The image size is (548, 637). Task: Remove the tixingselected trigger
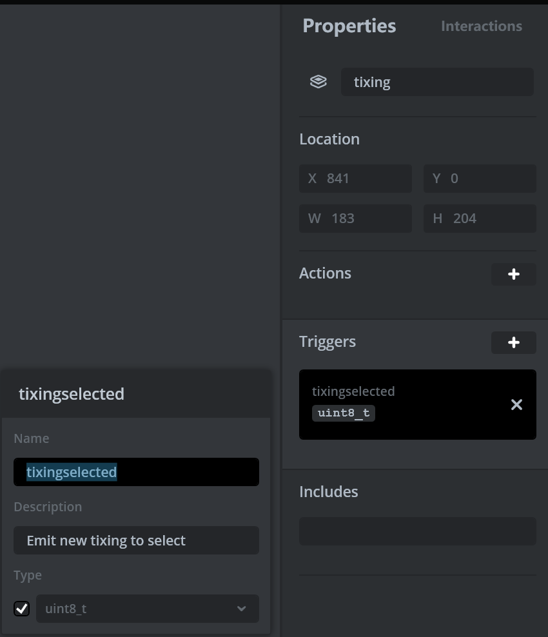coord(516,405)
